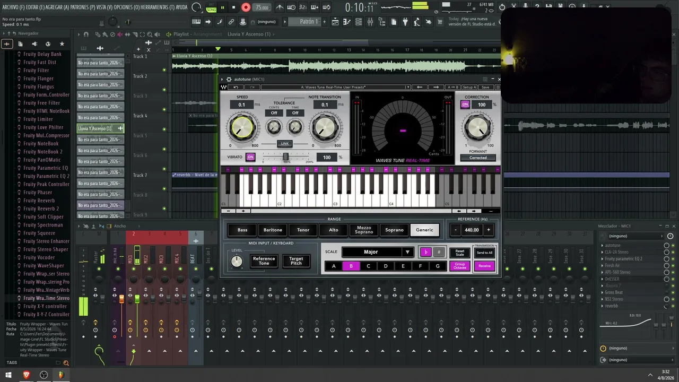This screenshot has width=679, height=382.
Task: Click Save in the Waves toolbar
Action: tap(485, 87)
